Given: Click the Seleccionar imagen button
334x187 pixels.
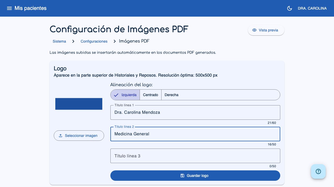Looking at the screenshot, I should [x=79, y=136].
